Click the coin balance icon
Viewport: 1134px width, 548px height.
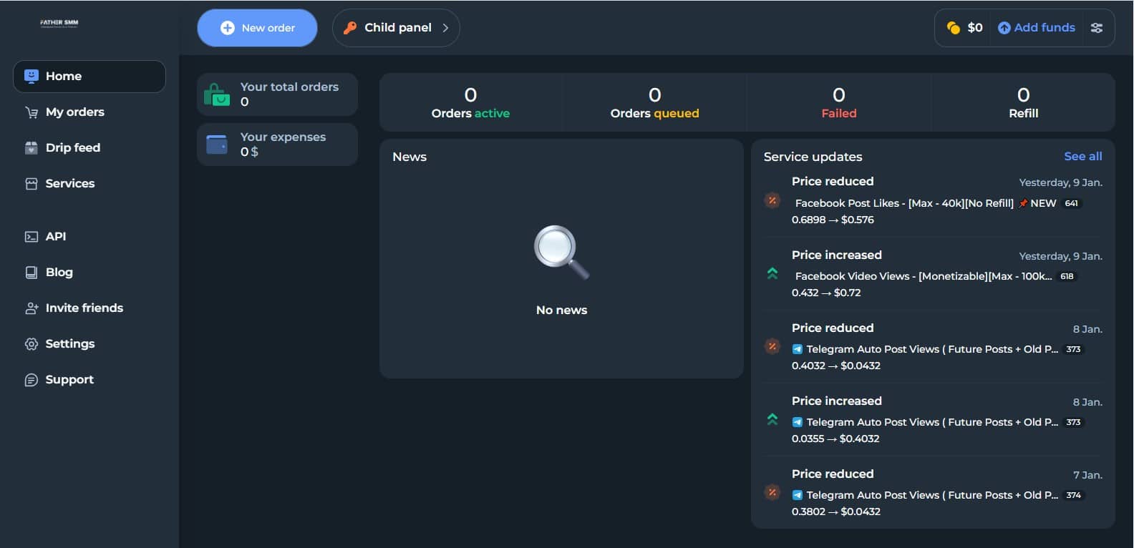pos(953,28)
